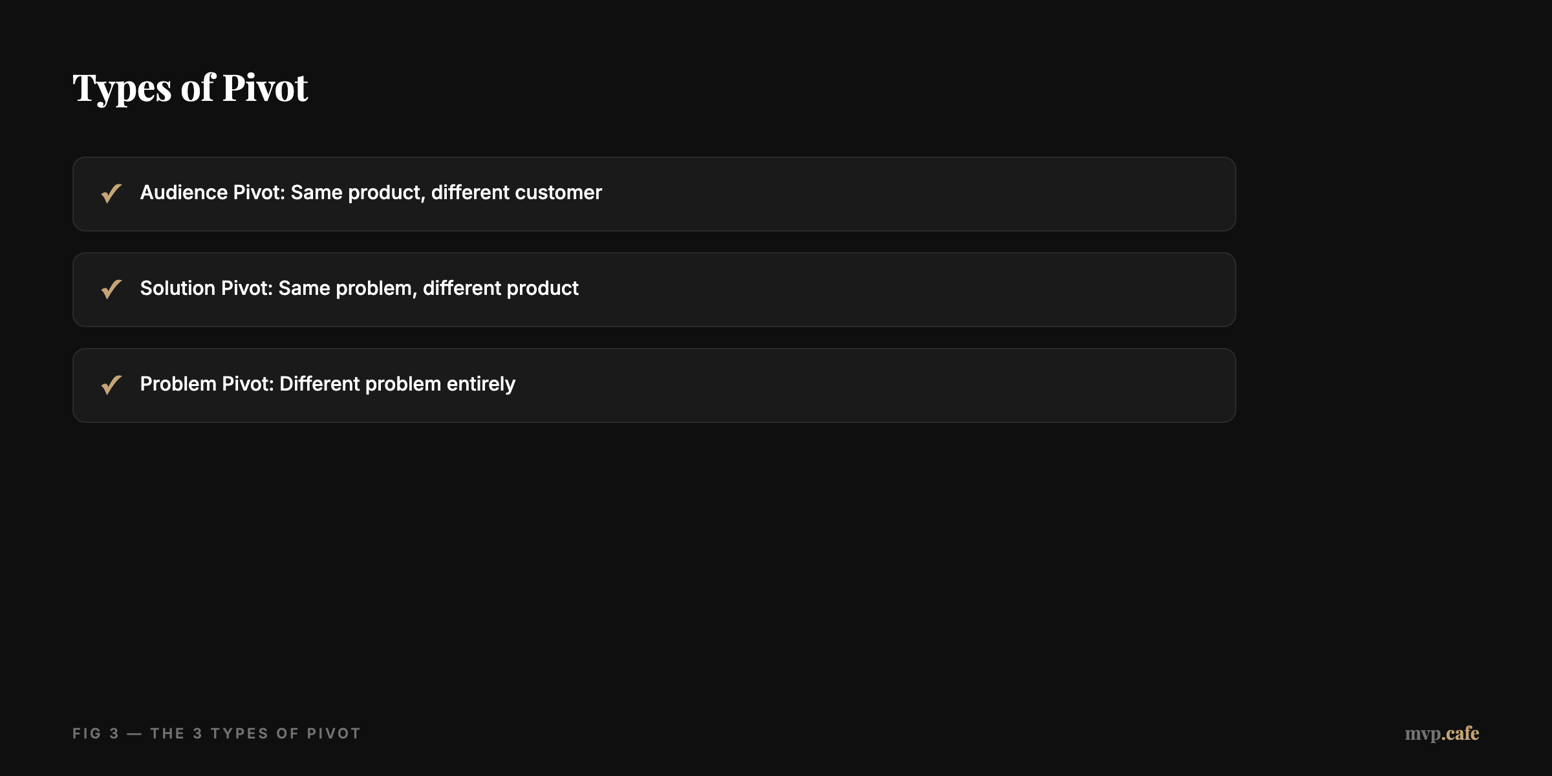
Task: Click the word "Types" in the heading
Action: 122,89
